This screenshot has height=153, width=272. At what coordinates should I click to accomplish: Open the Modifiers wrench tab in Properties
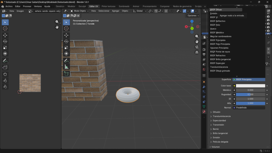(204, 87)
